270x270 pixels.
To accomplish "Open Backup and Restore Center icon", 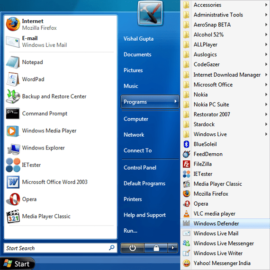I will tap(13, 96).
